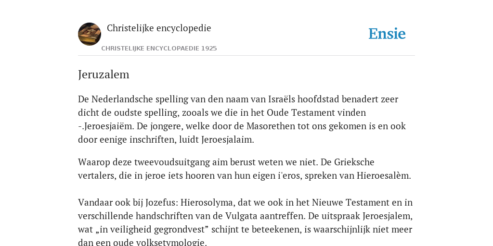Click the word Jeroesjalaim in the text
493x246 pixels.
(226, 140)
